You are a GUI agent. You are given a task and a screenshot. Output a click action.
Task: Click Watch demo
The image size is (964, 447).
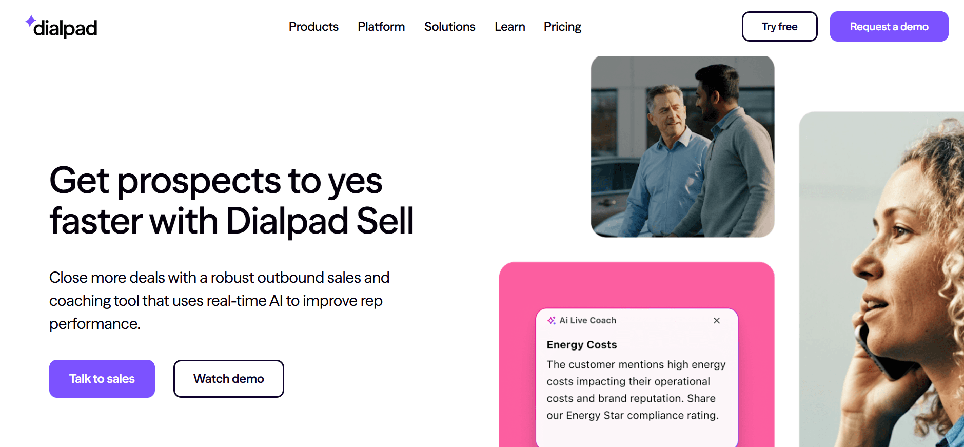click(228, 378)
